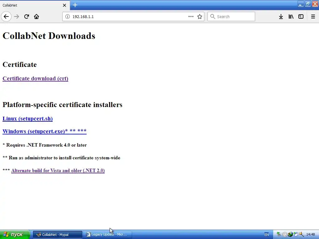Image resolution: width=319 pixels, height=239 pixels.
Task: Open the downloads panel
Action: point(281,16)
